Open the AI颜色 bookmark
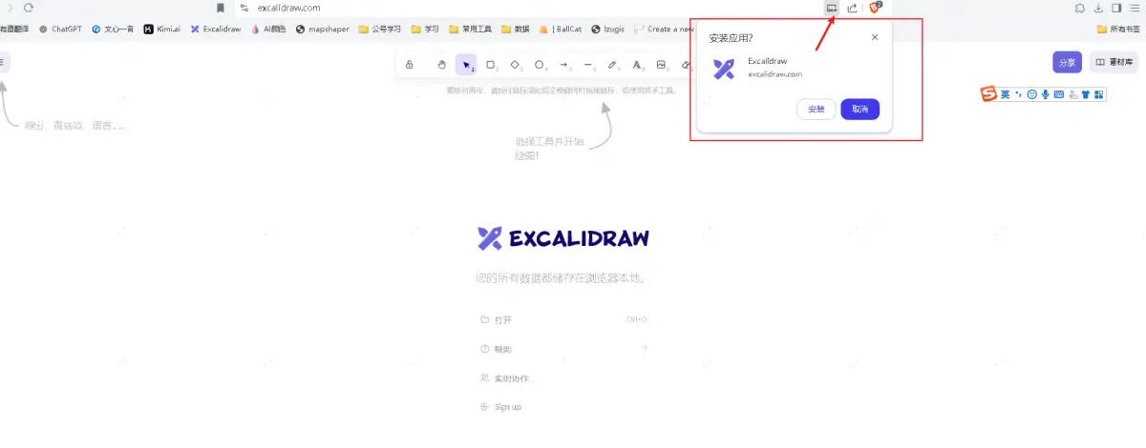The image size is (1146, 448). click(x=268, y=29)
